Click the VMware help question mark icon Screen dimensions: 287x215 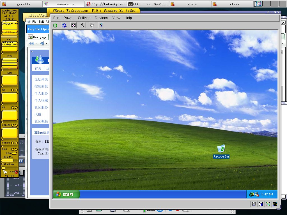pyautogui.click(x=101, y=25)
